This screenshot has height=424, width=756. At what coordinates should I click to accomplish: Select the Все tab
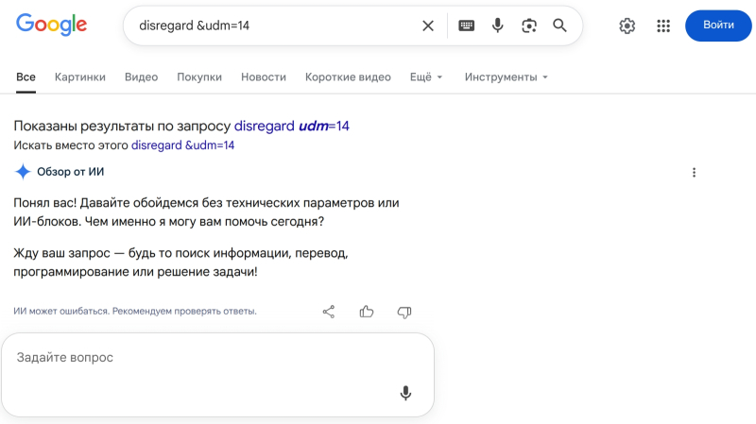(x=26, y=77)
